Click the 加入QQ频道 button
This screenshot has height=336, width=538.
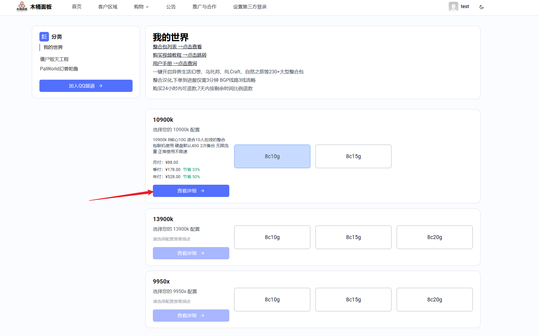tap(86, 86)
